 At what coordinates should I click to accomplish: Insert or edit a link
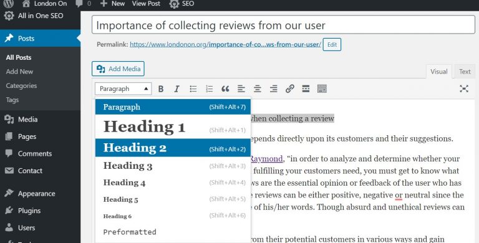[289, 89]
